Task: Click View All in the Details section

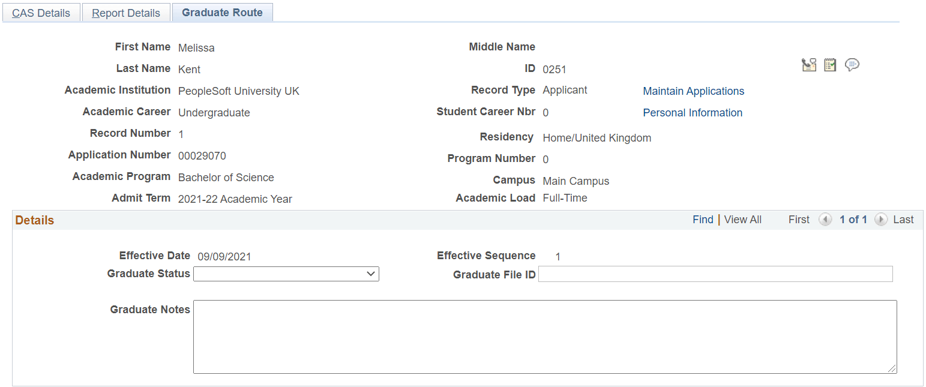Action: pos(742,219)
